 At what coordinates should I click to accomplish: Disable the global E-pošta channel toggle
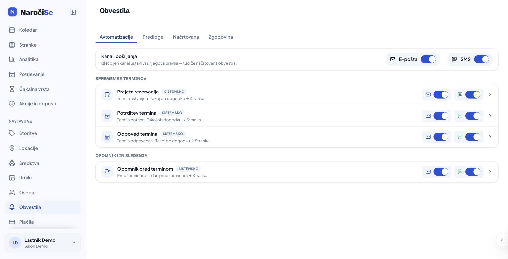(x=428, y=59)
